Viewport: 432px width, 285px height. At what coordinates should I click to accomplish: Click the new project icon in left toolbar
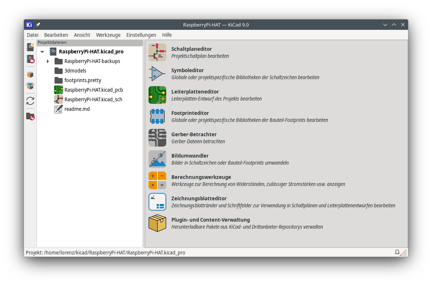click(x=30, y=47)
